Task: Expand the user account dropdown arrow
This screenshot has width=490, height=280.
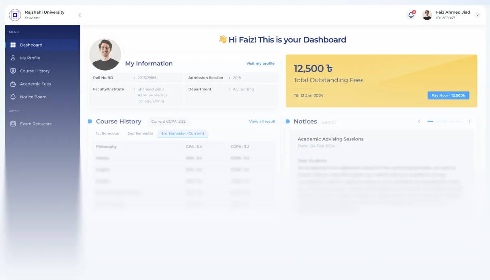Action: [x=477, y=15]
